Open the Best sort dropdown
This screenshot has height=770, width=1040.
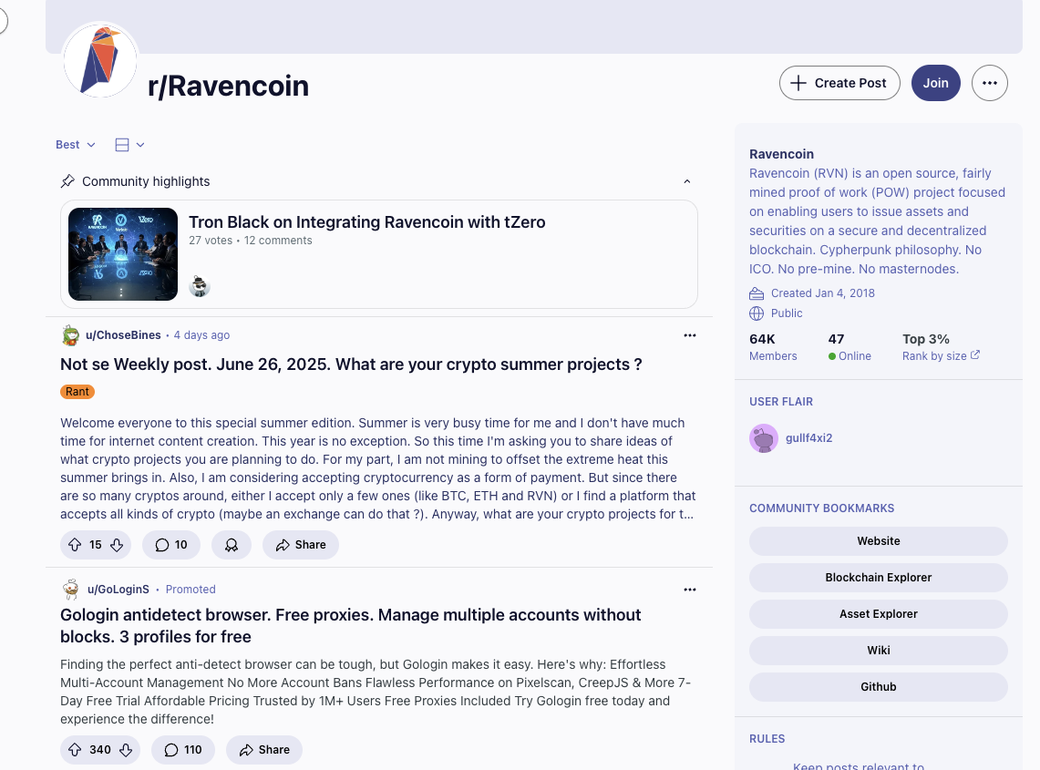[x=75, y=145]
